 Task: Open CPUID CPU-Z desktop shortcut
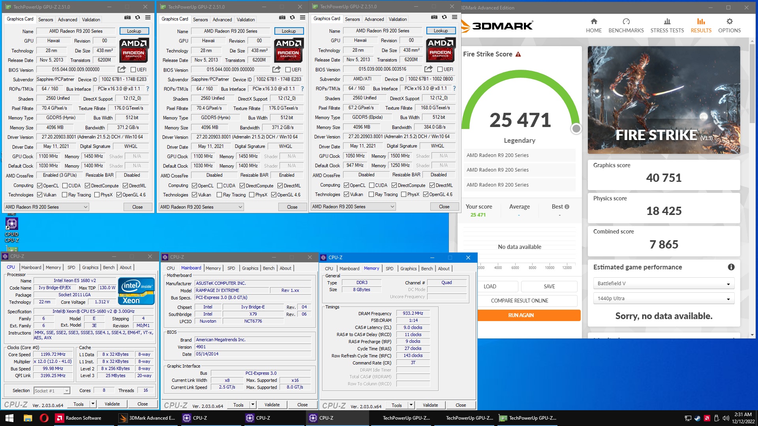(11, 230)
